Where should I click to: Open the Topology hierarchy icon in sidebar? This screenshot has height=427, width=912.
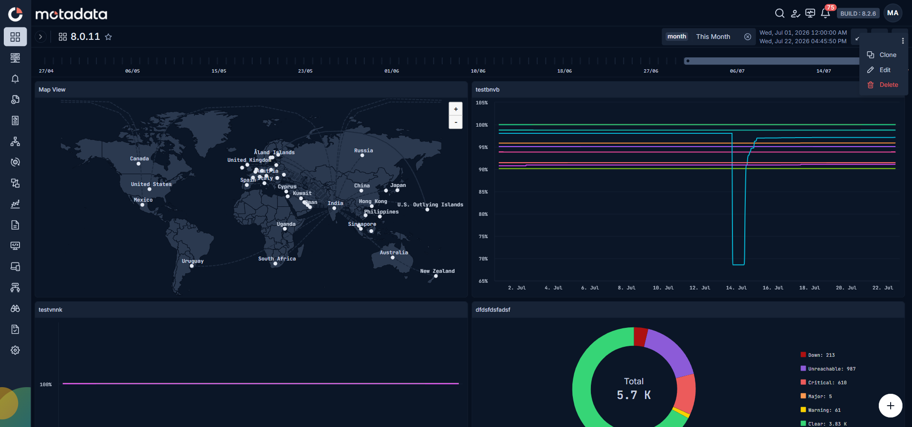(x=15, y=141)
